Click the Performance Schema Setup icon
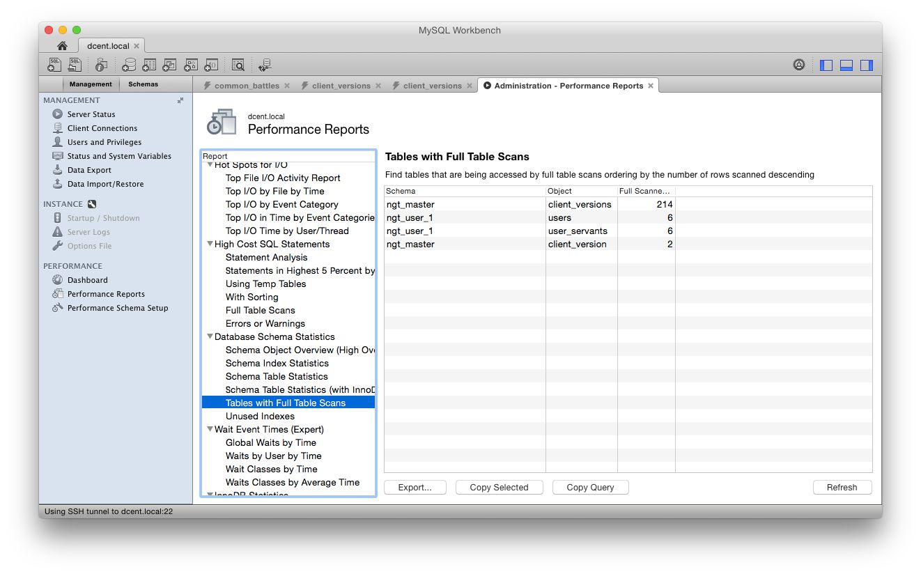The image size is (921, 574). (58, 308)
